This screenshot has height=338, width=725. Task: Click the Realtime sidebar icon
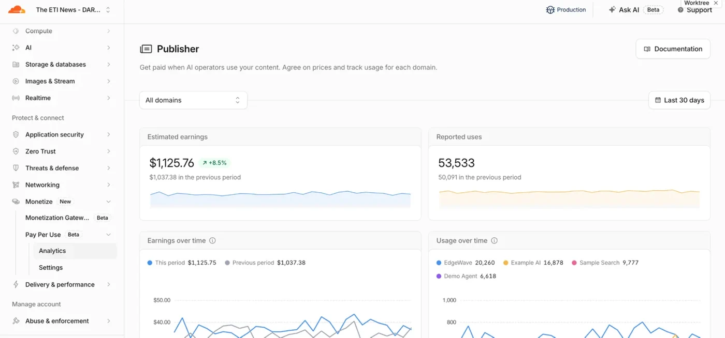coord(16,98)
